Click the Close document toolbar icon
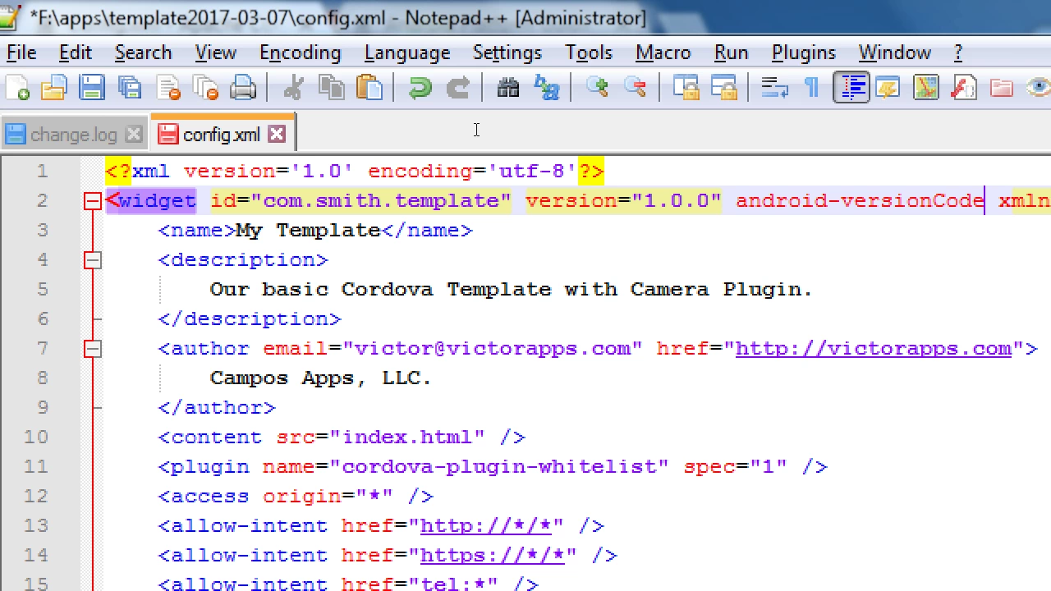 click(x=168, y=88)
